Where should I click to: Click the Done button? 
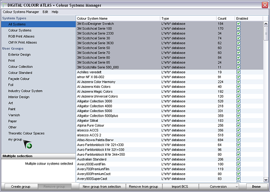tap(256, 186)
